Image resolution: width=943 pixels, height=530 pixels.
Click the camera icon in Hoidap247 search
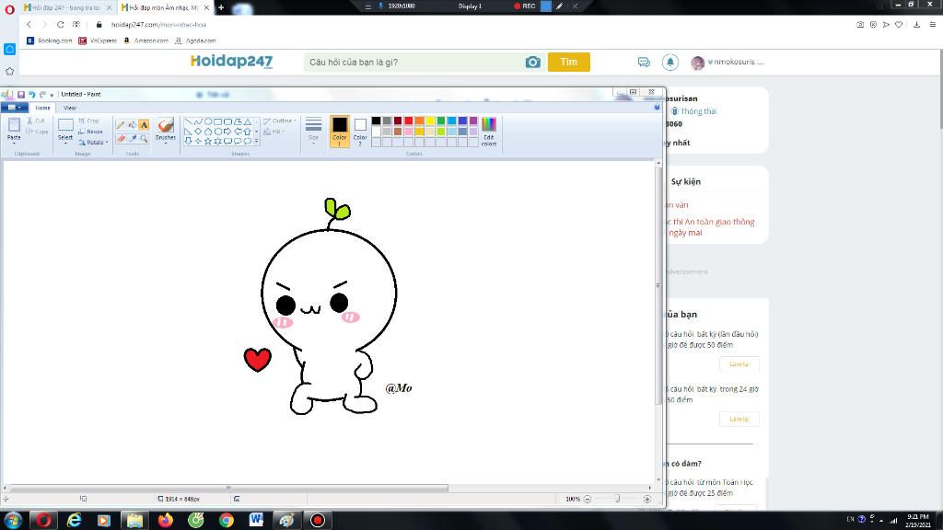coord(533,62)
